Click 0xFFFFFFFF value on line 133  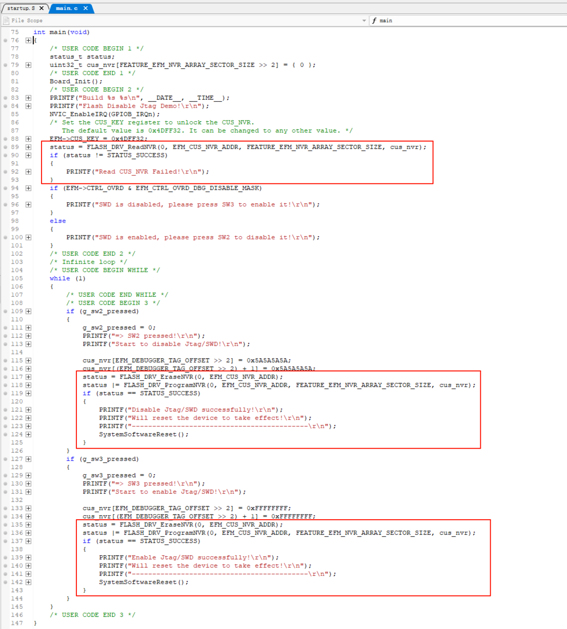(268, 508)
